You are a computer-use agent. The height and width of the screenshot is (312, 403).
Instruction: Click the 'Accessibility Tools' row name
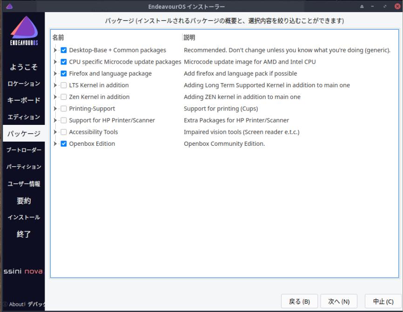tap(93, 132)
